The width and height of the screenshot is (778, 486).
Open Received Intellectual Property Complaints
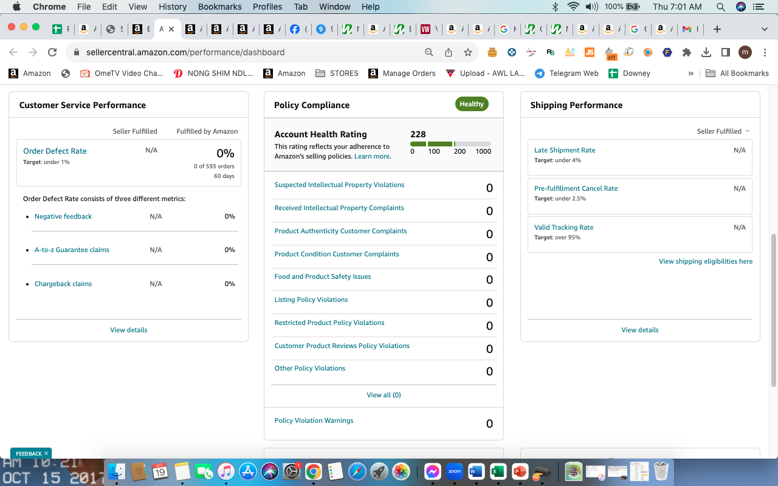click(x=339, y=208)
